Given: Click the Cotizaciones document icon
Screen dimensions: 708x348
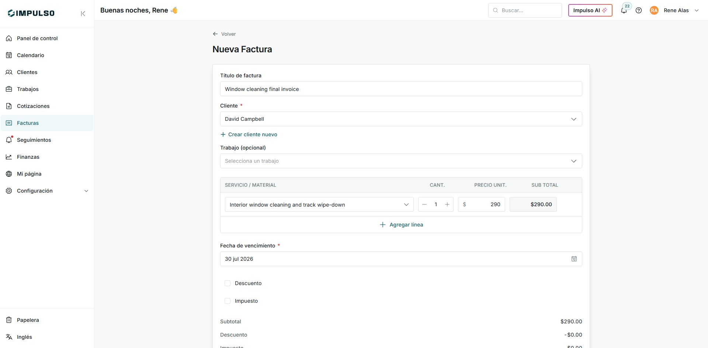Looking at the screenshot, I should point(9,106).
